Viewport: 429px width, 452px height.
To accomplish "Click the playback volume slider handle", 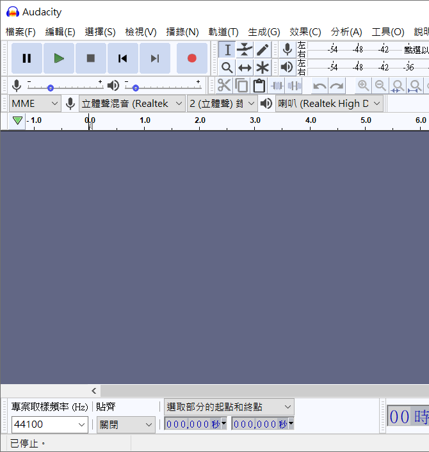I will tap(136, 88).
